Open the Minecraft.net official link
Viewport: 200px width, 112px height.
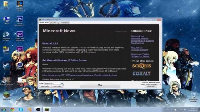click(137, 36)
